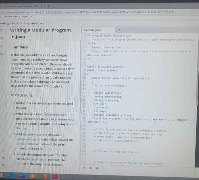
Task: Open Word from the taskbar
Action: coord(22,176)
